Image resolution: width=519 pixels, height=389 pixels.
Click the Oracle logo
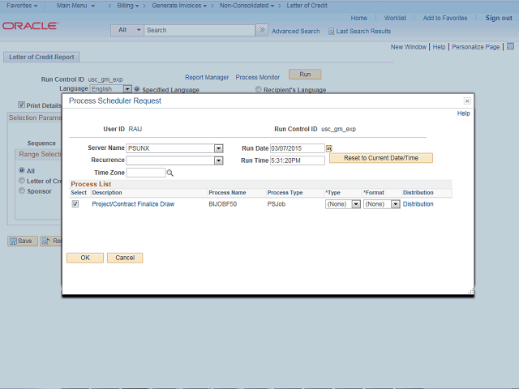(x=30, y=26)
